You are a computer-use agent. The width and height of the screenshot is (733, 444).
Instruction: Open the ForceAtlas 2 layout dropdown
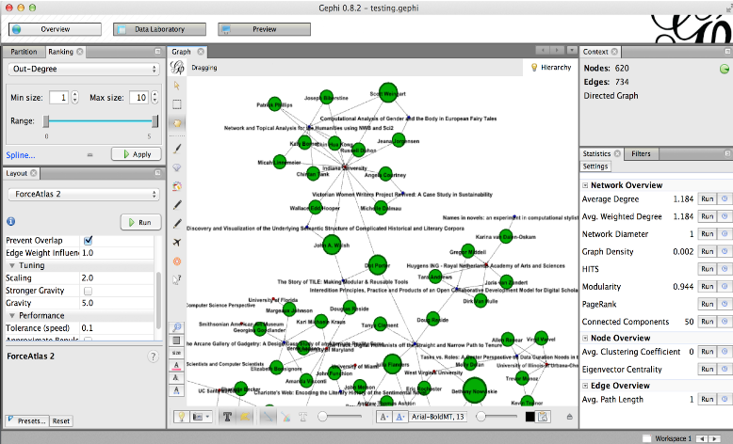(84, 194)
